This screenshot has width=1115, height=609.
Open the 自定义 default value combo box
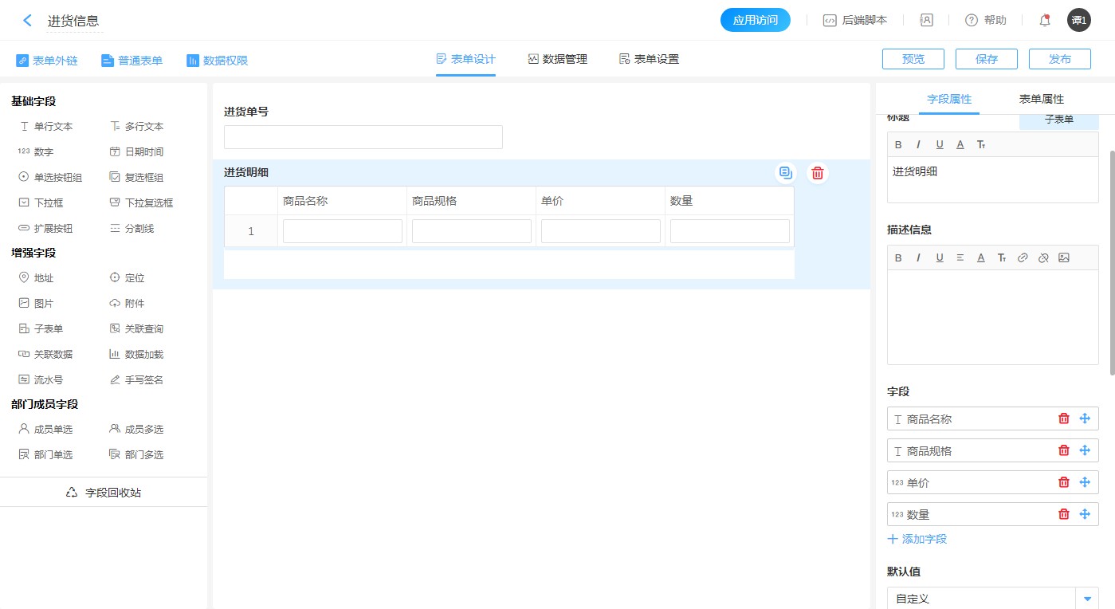pyautogui.click(x=981, y=599)
